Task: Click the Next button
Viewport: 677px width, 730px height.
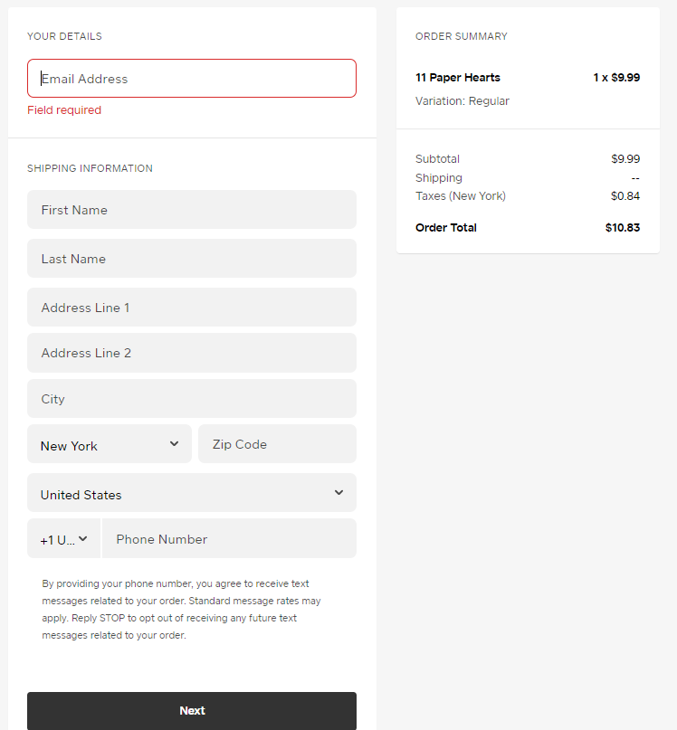Action: coord(191,710)
